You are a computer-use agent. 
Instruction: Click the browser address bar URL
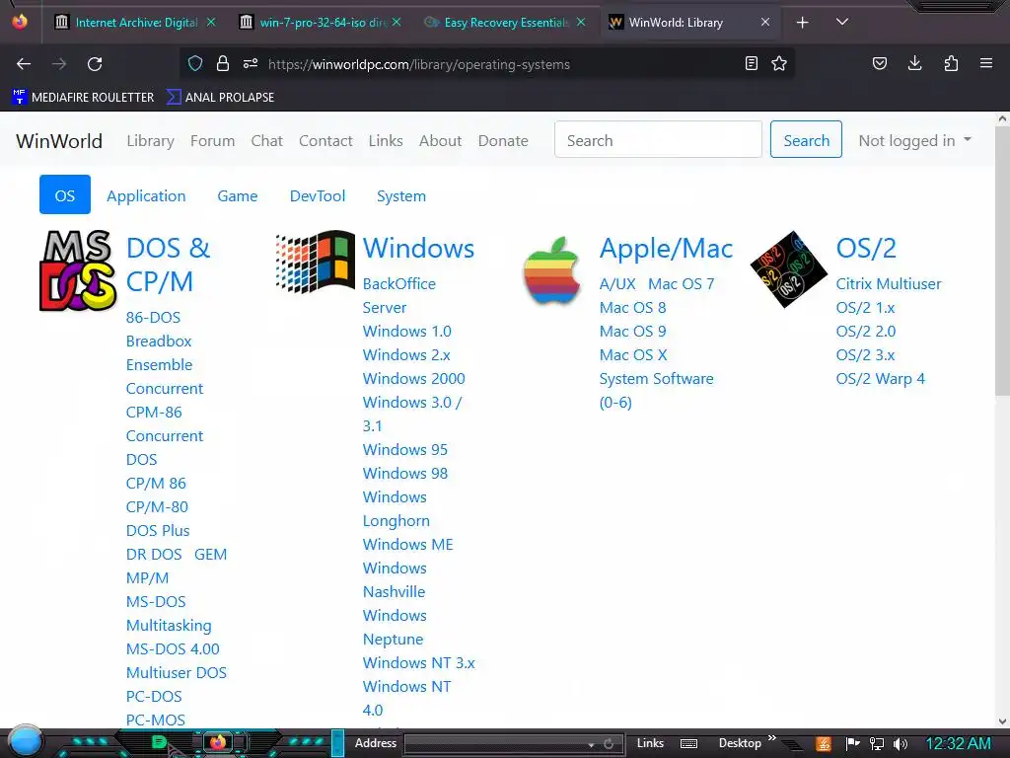418,64
